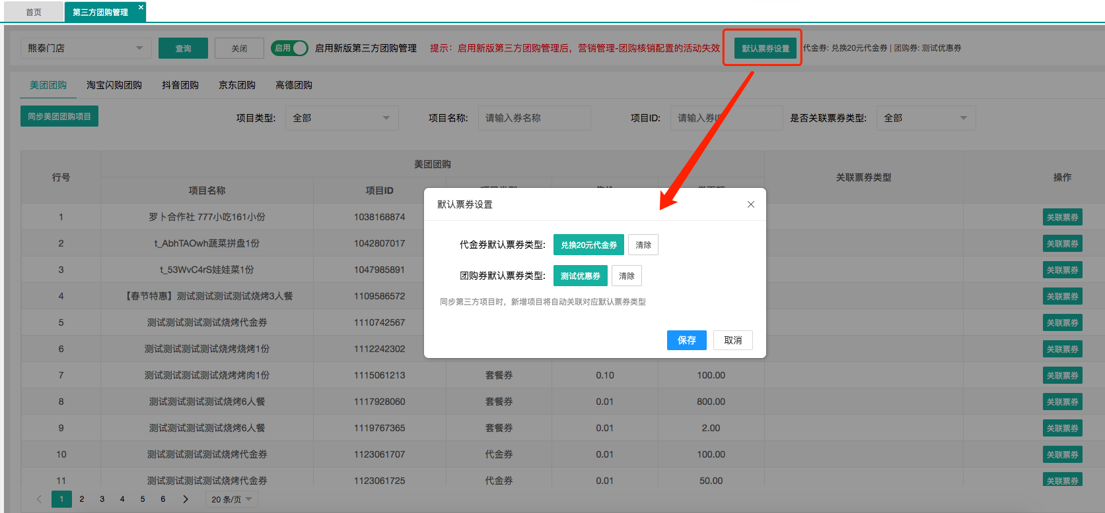Go to page 1
Viewport: 1105px width, 513px height.
(x=61, y=499)
